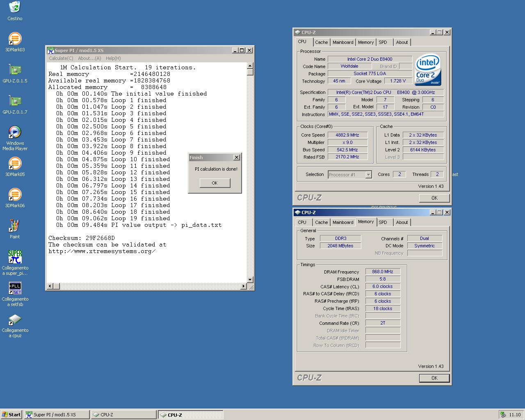Viewport: 525px width, 420px height.
Task: Click the system tray network icon
Action: [x=503, y=415]
